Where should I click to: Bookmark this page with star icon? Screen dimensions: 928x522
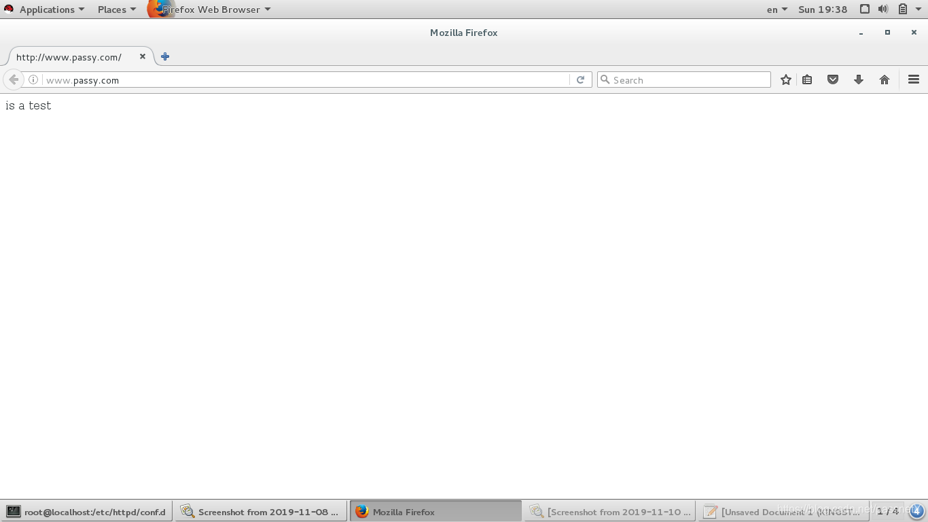point(786,80)
